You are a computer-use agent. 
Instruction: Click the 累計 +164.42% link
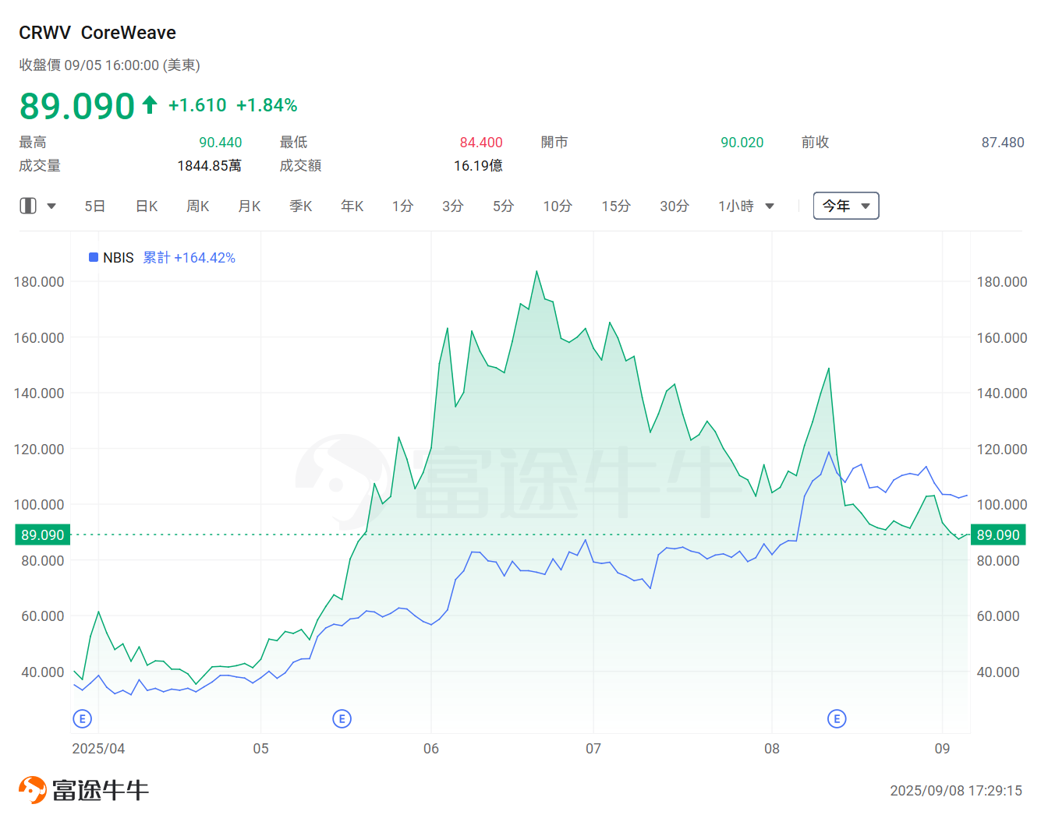189,257
